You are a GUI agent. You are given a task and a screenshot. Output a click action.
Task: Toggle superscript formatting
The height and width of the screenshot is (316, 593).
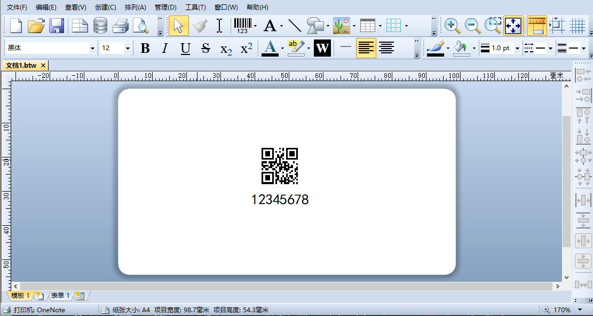[247, 48]
